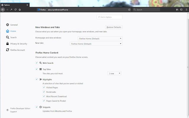Bookmark this page with the star icon
This screenshot has width=189, height=118.
[129, 10]
